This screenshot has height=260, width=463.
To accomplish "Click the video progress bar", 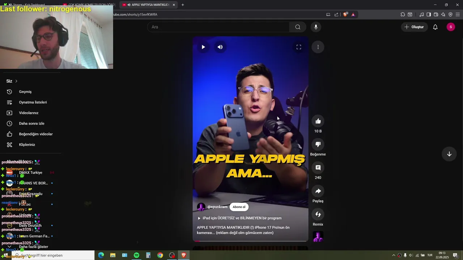I will [x=250, y=241].
